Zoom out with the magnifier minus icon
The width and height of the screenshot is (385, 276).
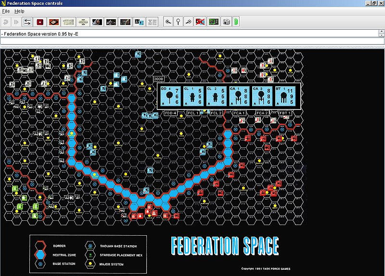188,22
